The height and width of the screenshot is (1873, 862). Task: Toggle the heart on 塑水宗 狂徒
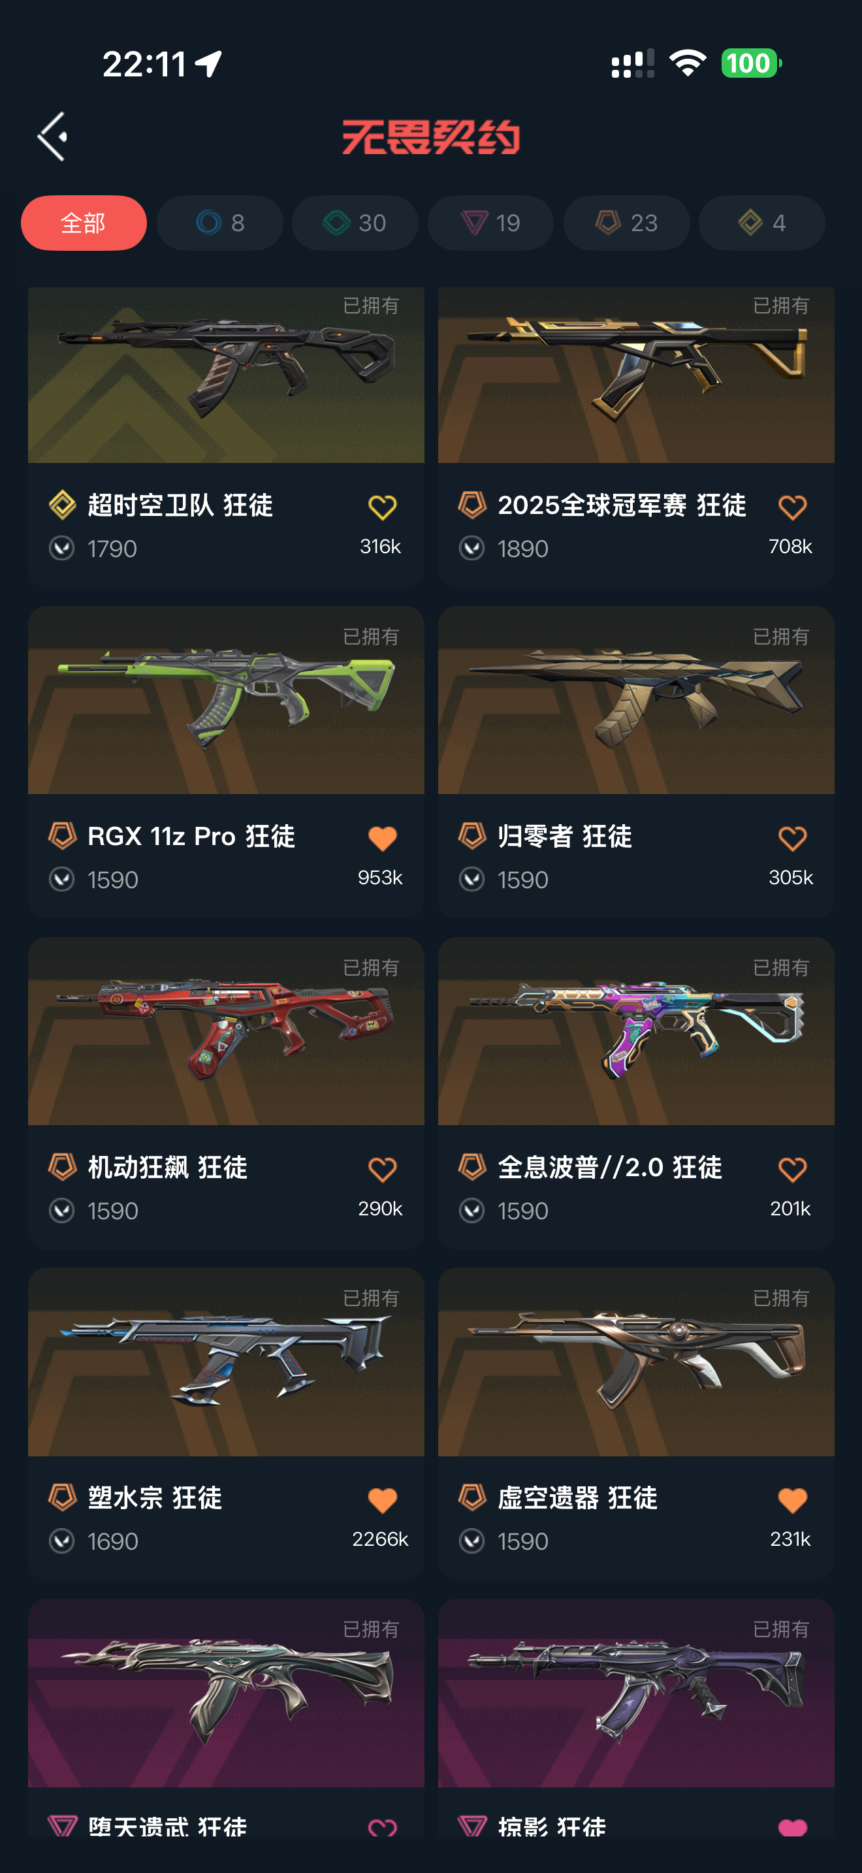point(382,1500)
